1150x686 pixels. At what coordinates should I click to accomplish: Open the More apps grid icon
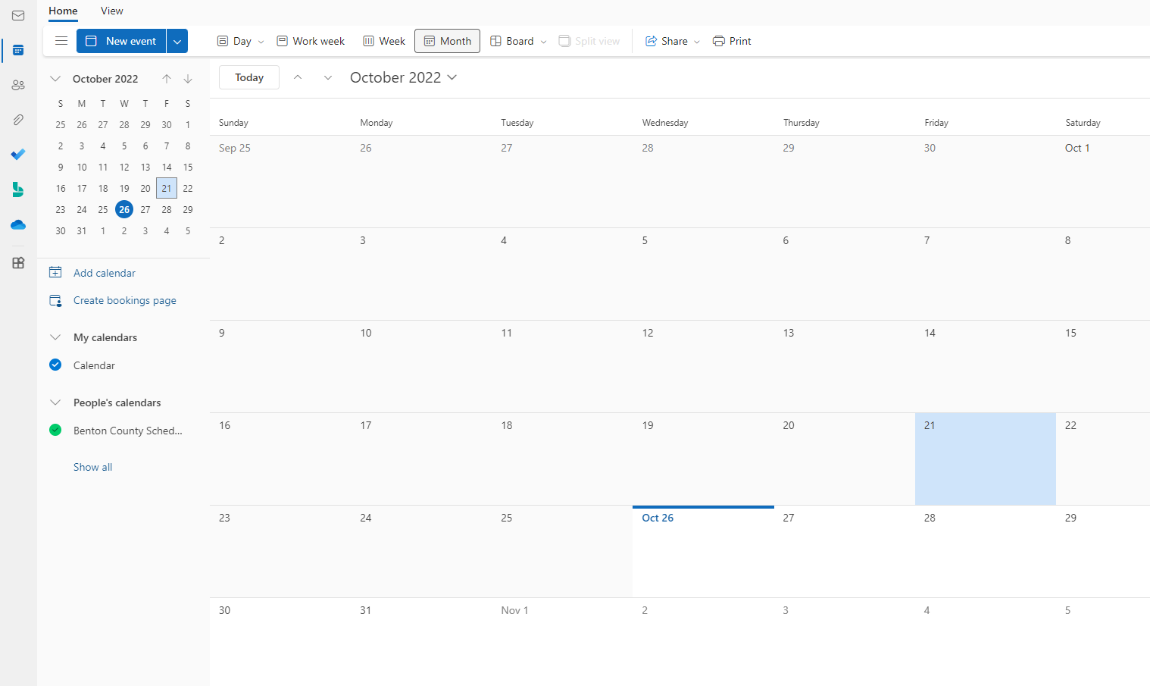click(18, 263)
